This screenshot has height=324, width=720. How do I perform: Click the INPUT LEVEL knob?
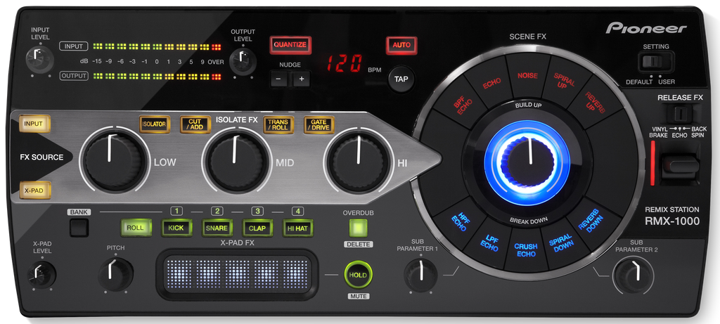[40, 60]
